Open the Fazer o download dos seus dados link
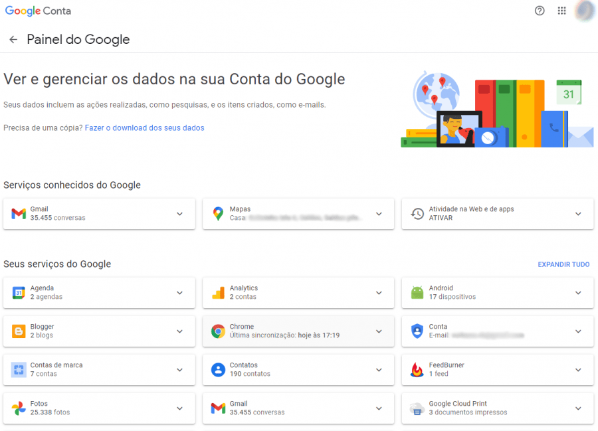This screenshot has height=431, width=598. [144, 128]
